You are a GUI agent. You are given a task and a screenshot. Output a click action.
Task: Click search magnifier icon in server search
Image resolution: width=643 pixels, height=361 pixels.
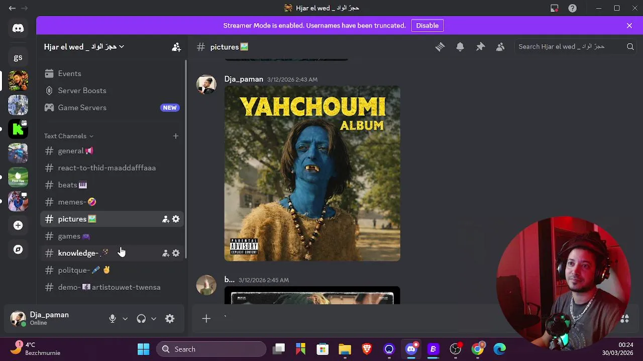630,47
